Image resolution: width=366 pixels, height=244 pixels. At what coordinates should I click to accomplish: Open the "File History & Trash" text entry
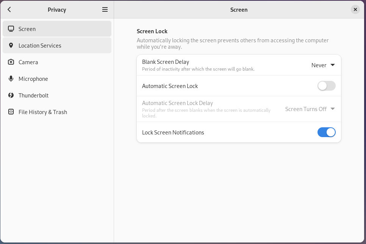tap(43, 112)
